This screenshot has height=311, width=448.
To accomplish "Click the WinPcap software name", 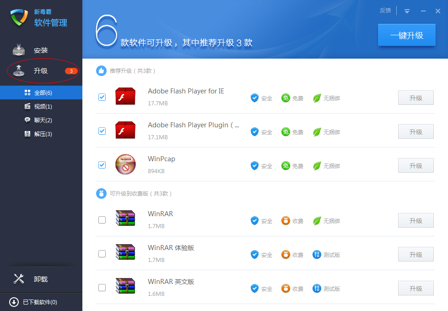I will coord(162,159).
